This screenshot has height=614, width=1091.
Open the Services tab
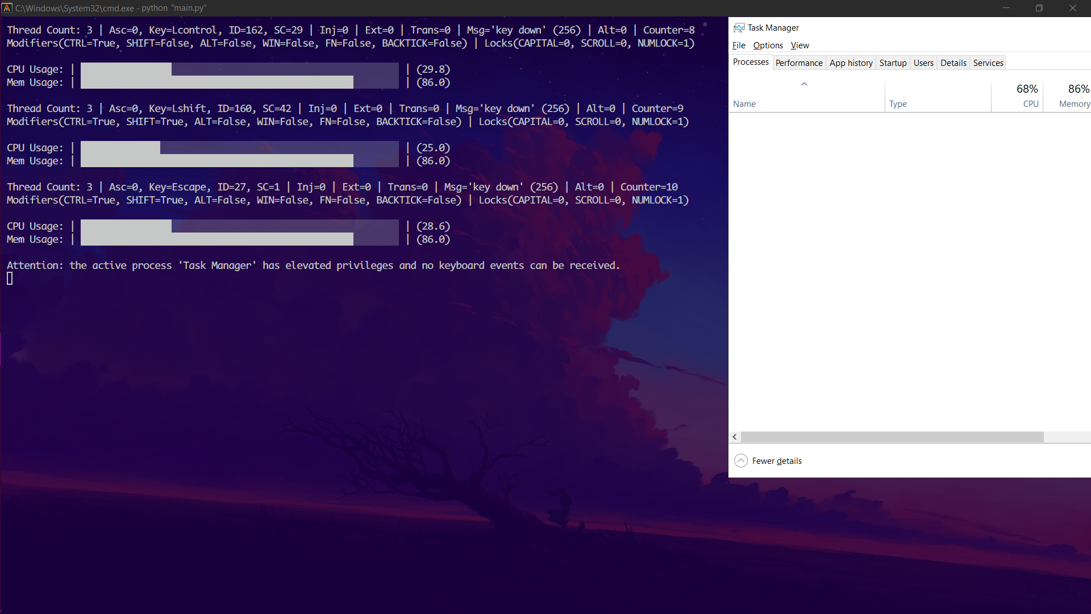[x=988, y=63]
